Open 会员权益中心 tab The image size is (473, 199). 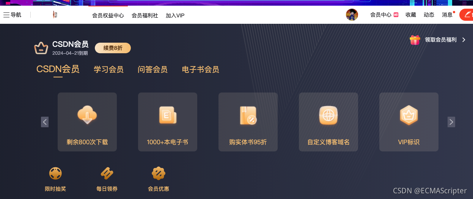pos(108,15)
